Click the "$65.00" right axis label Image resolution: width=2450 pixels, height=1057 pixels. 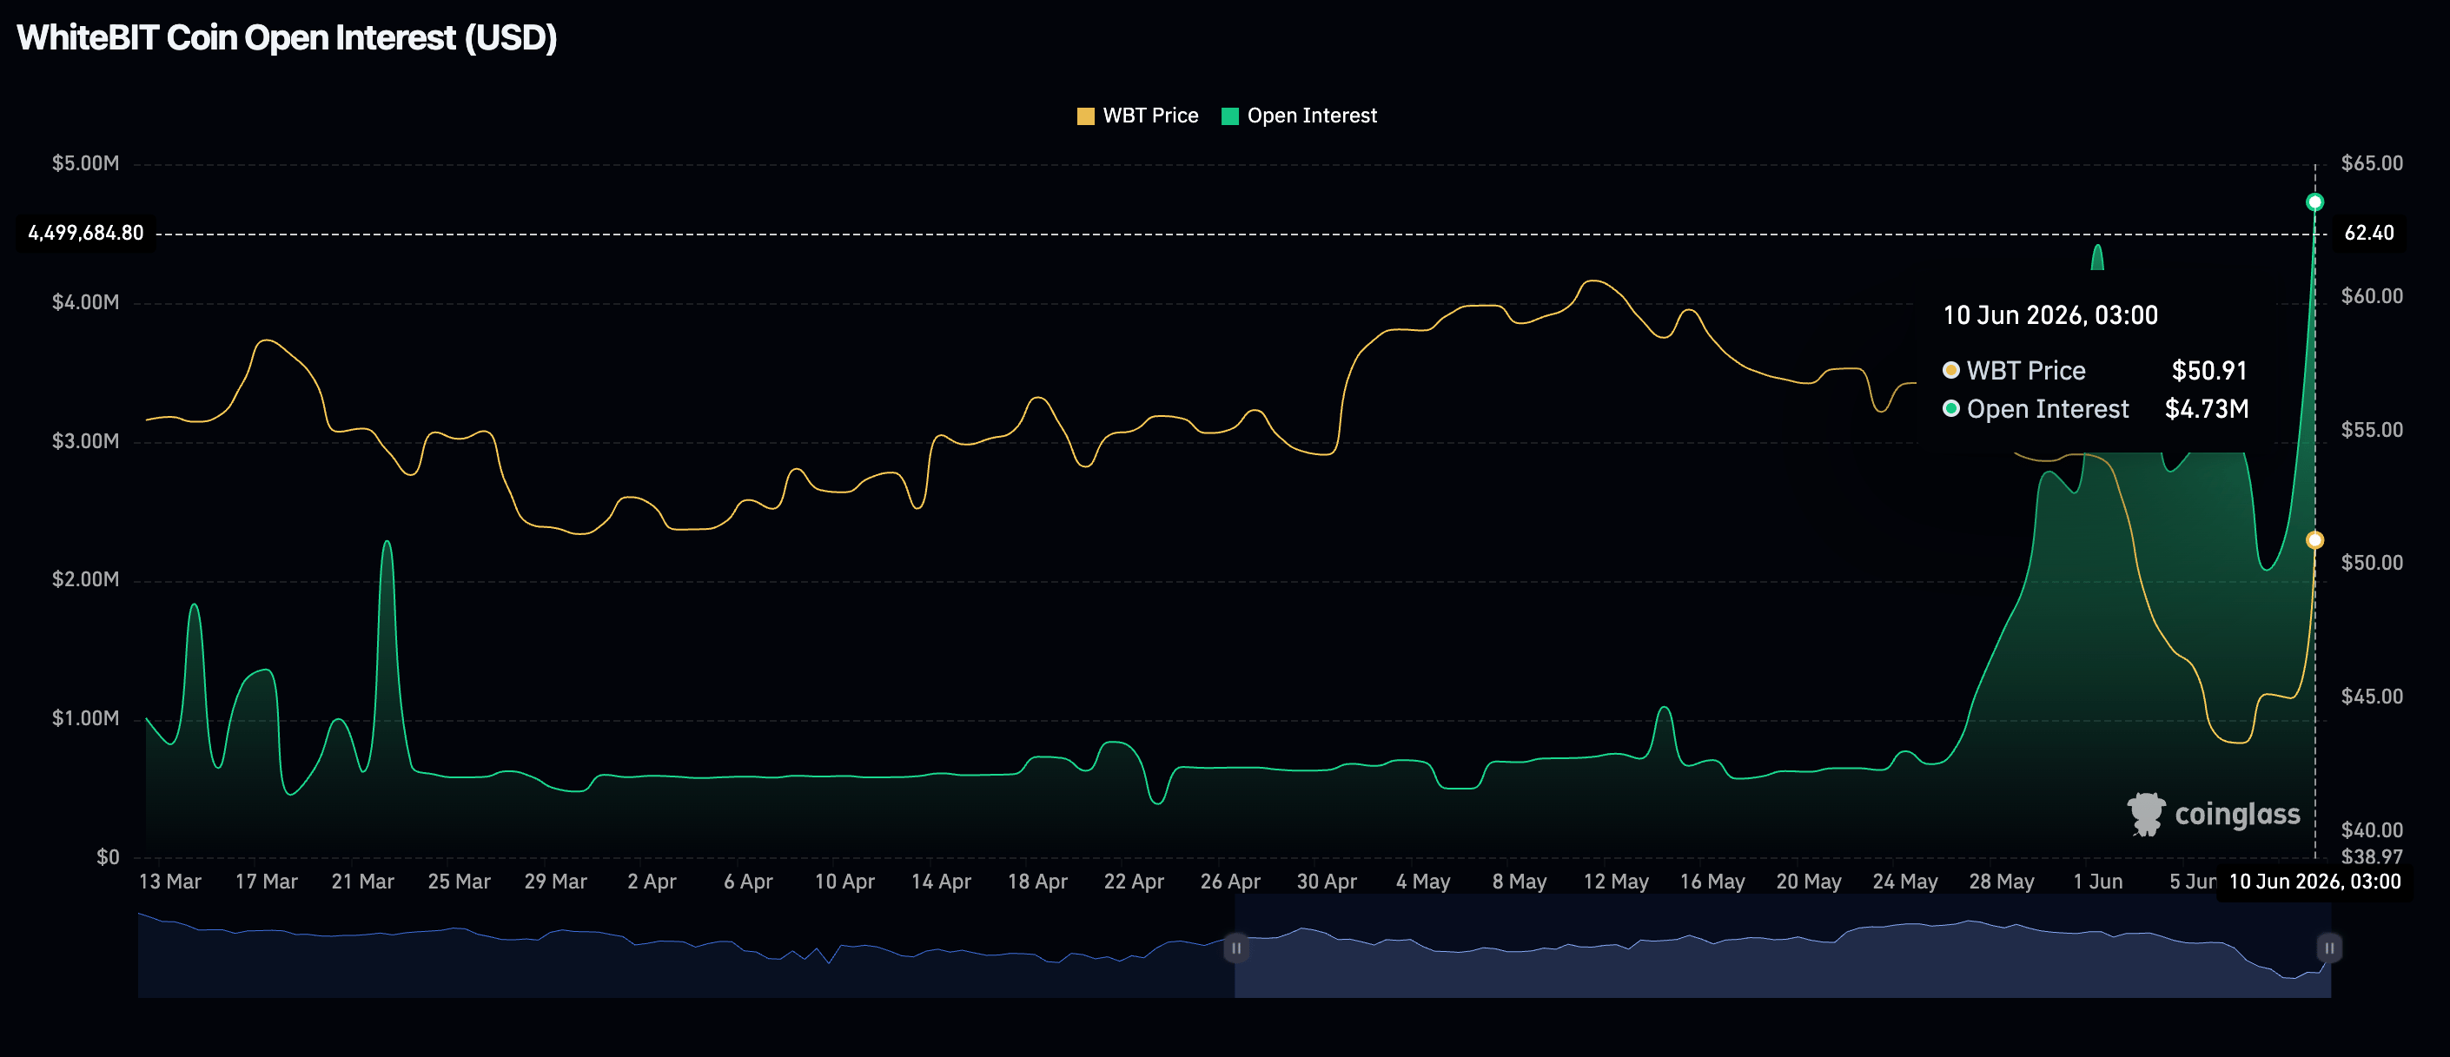point(2372,163)
